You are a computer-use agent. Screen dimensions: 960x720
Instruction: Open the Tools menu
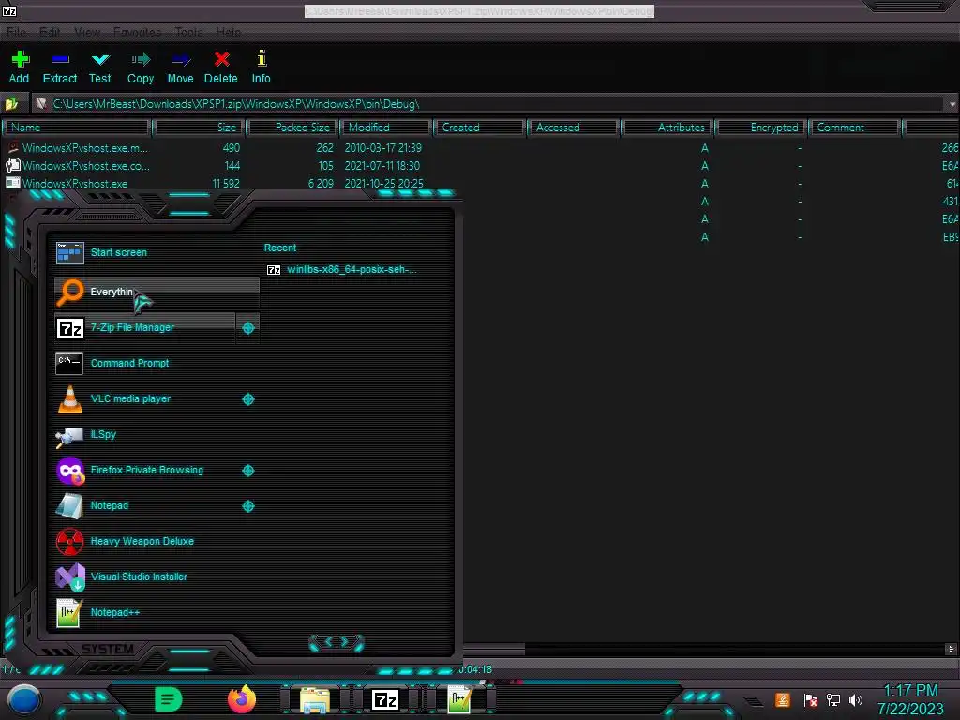[187, 32]
